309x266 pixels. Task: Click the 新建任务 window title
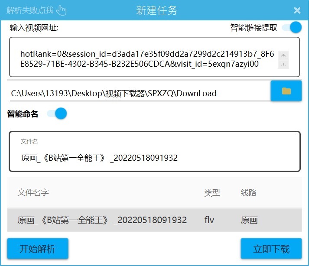click(x=156, y=11)
